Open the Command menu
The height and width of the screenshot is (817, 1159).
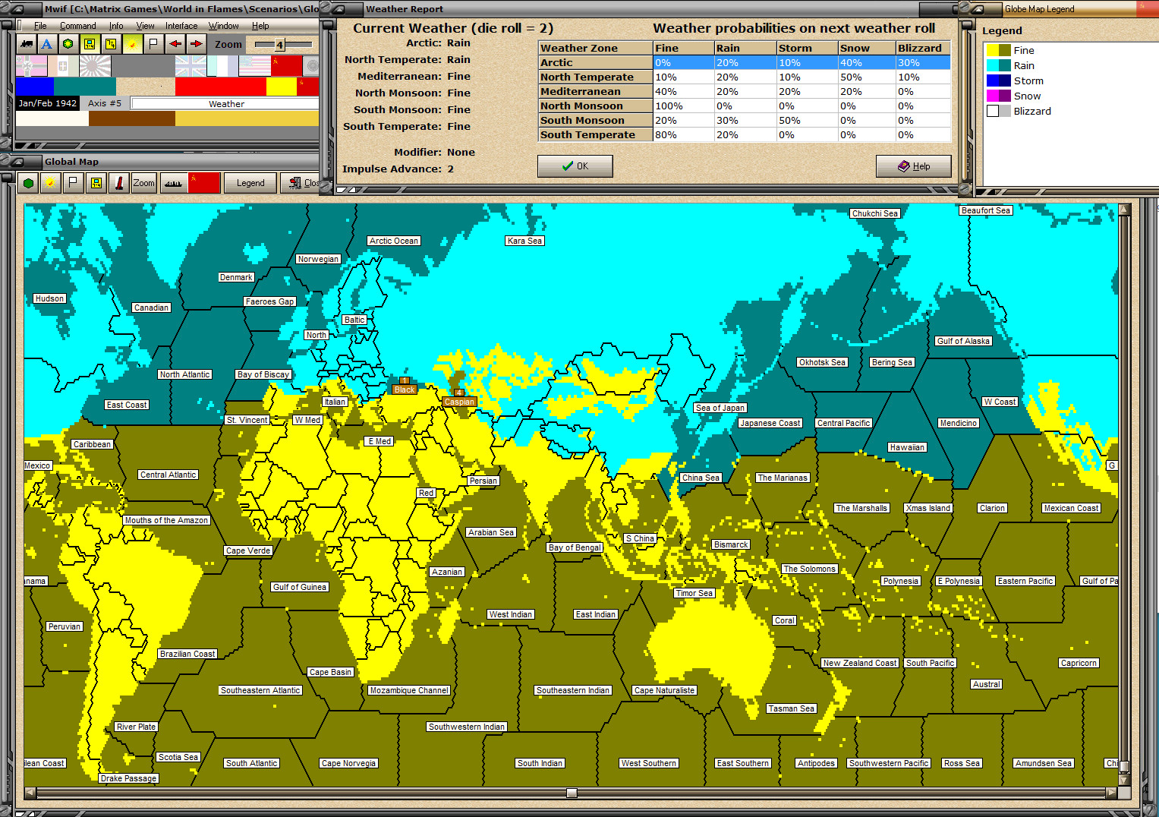coord(78,26)
